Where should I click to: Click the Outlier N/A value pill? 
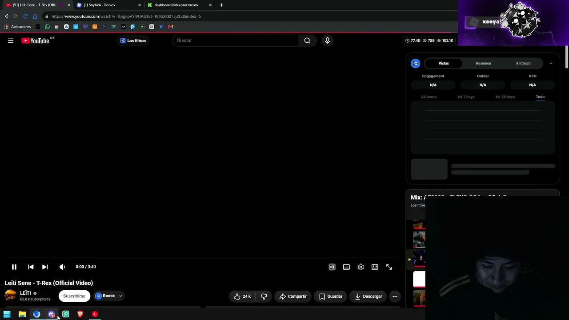coord(483,85)
